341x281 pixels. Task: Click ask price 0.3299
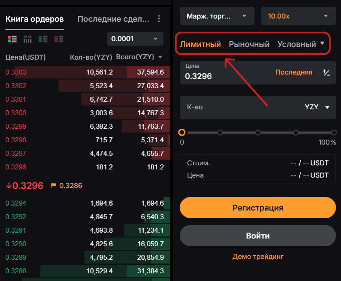(x=16, y=126)
